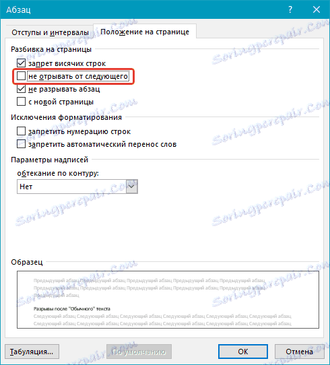The image size is (330, 365).
Task: Check запретить нумерацию строк
Action: 21,131
